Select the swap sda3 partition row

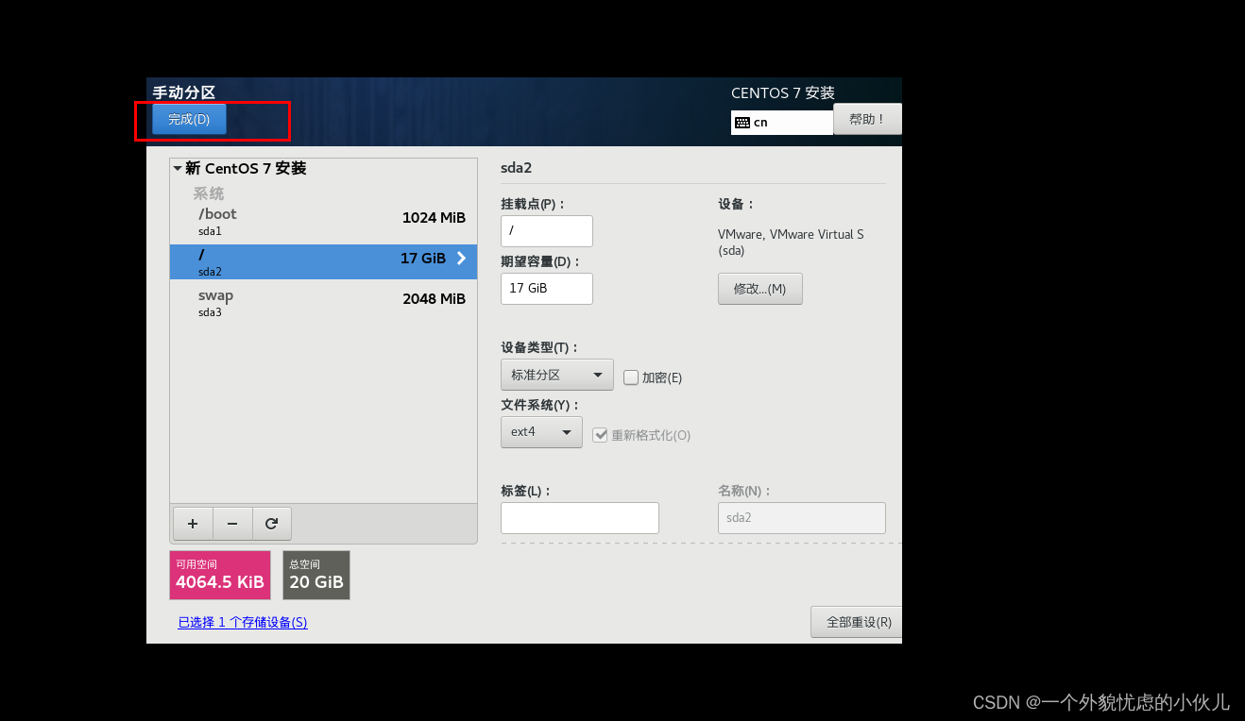click(x=323, y=302)
